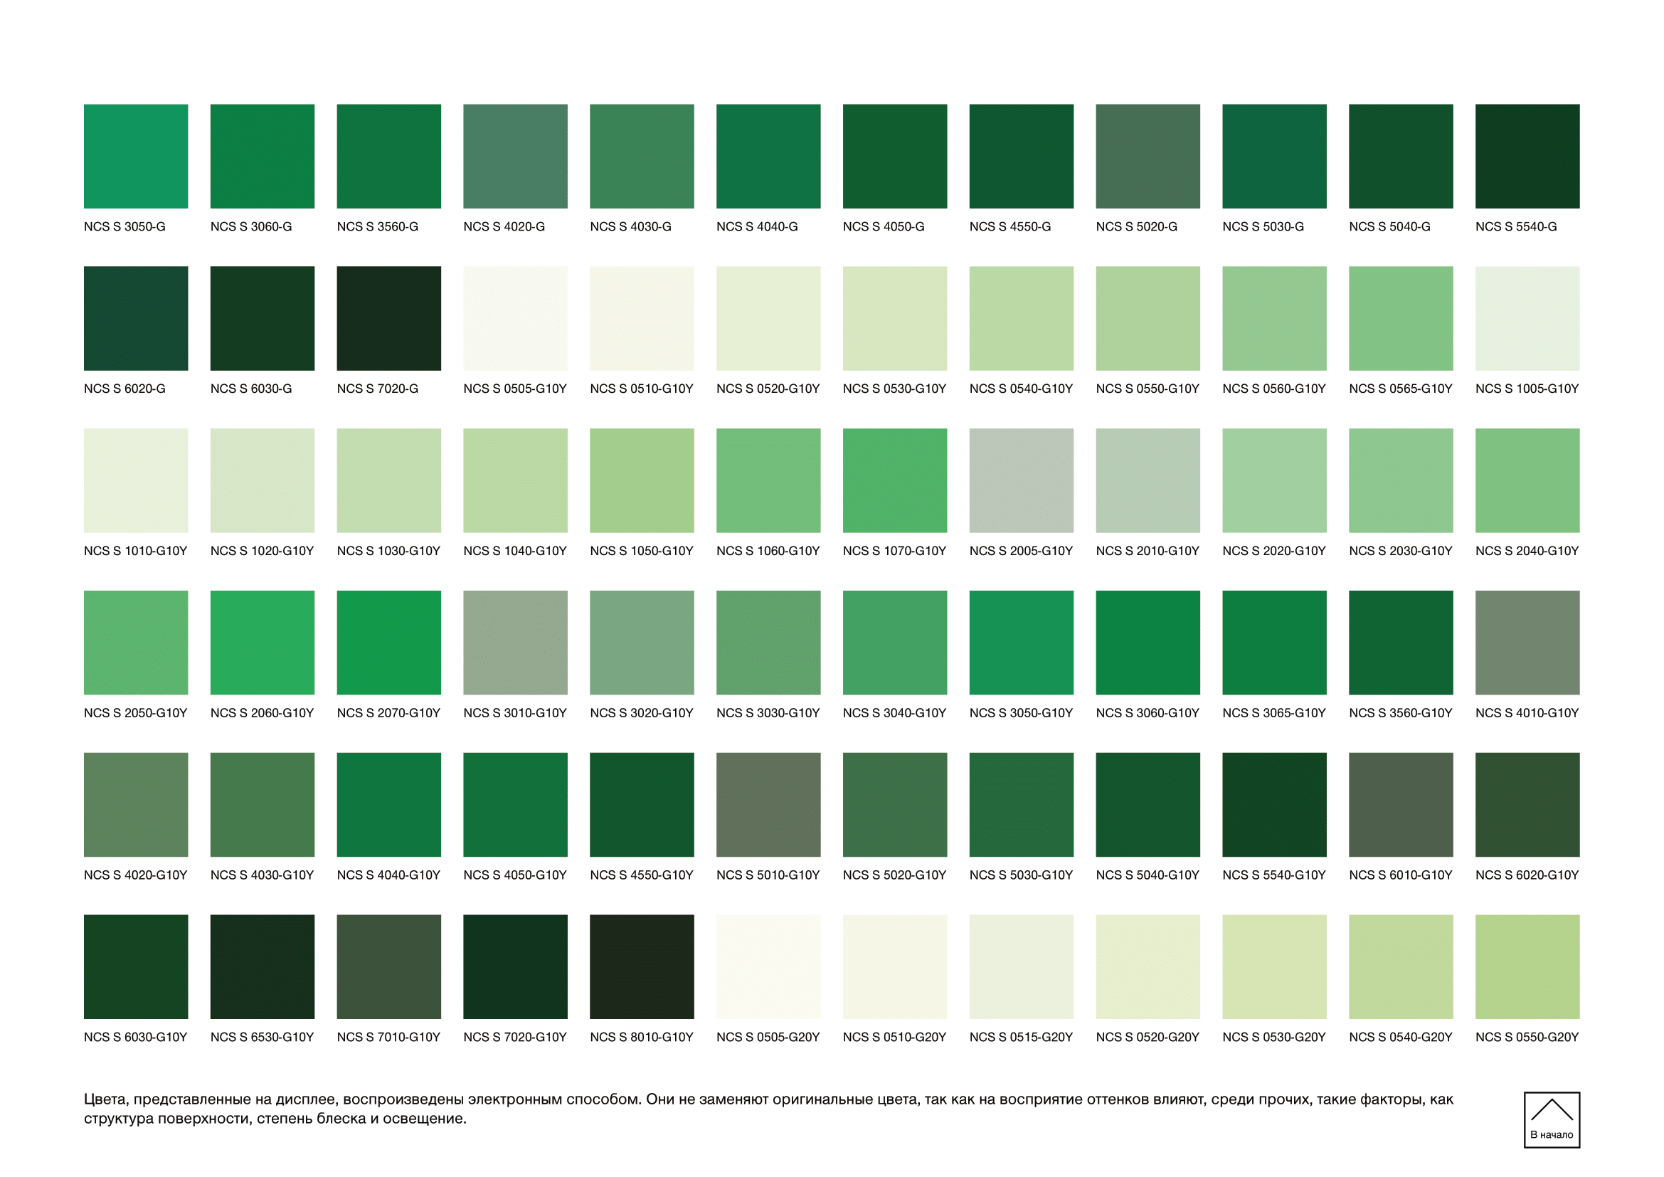Image resolution: width=1664 pixels, height=1177 pixels.
Task: Pick the NCS S 1005-G10Y swatch
Action: [x=1527, y=319]
